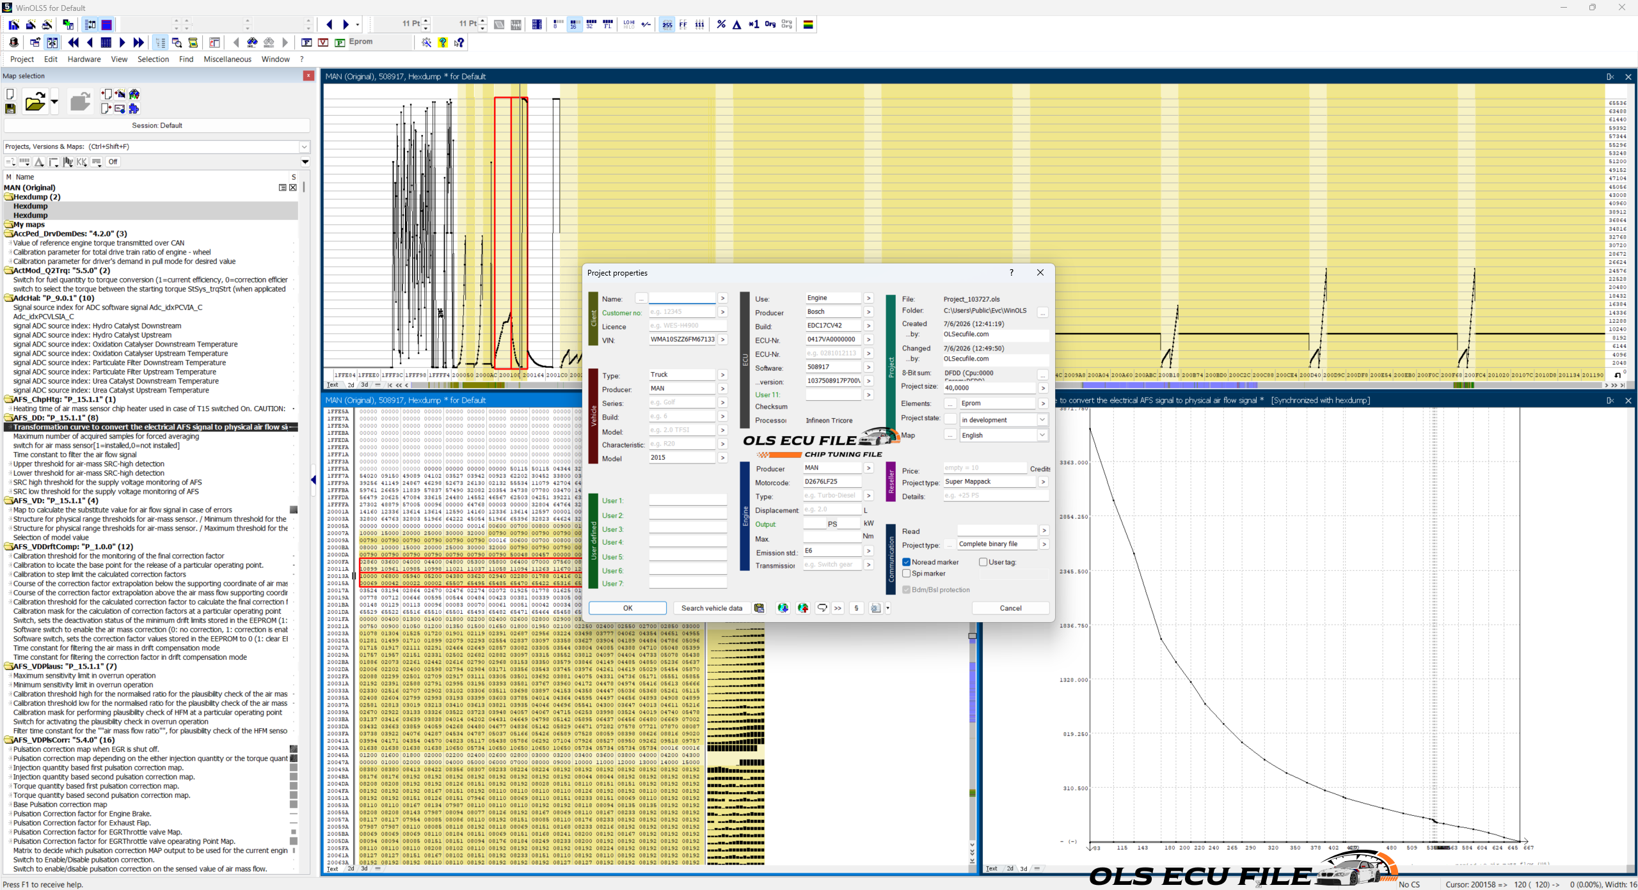This screenshot has height=890, width=1638.
Task: Click the hexadecimal FF number format icon
Action: [683, 24]
